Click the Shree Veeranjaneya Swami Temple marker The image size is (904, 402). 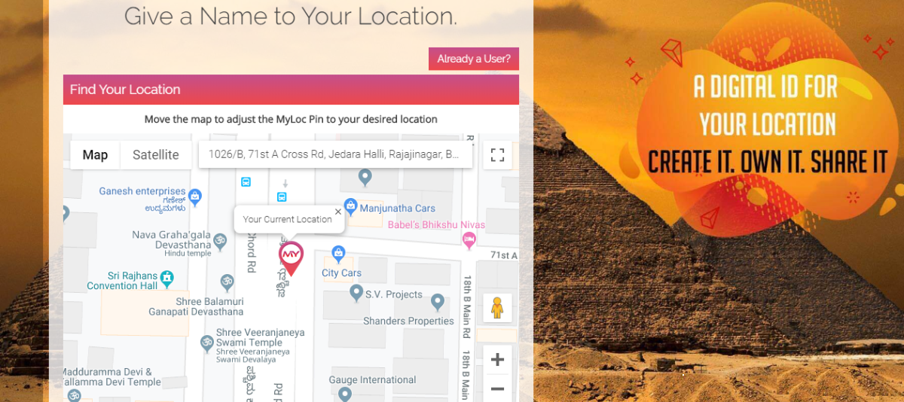point(207,343)
